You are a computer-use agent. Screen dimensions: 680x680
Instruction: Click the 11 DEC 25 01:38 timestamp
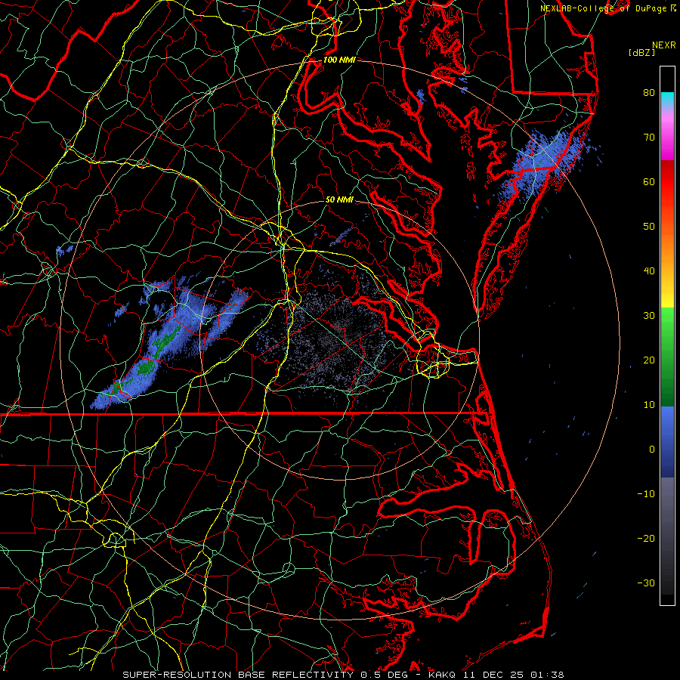click(514, 675)
